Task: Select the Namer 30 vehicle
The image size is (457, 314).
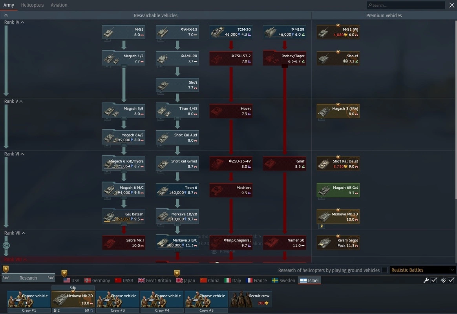Action: pyautogui.click(x=284, y=243)
